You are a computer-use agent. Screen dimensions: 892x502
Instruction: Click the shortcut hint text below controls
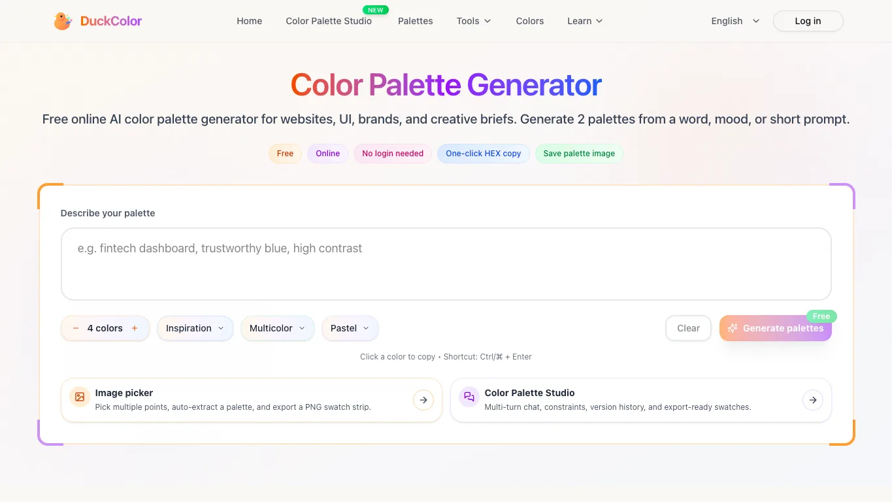446,357
